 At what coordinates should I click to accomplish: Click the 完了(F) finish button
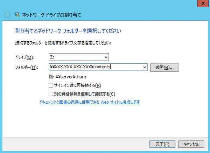[x=162, y=144]
